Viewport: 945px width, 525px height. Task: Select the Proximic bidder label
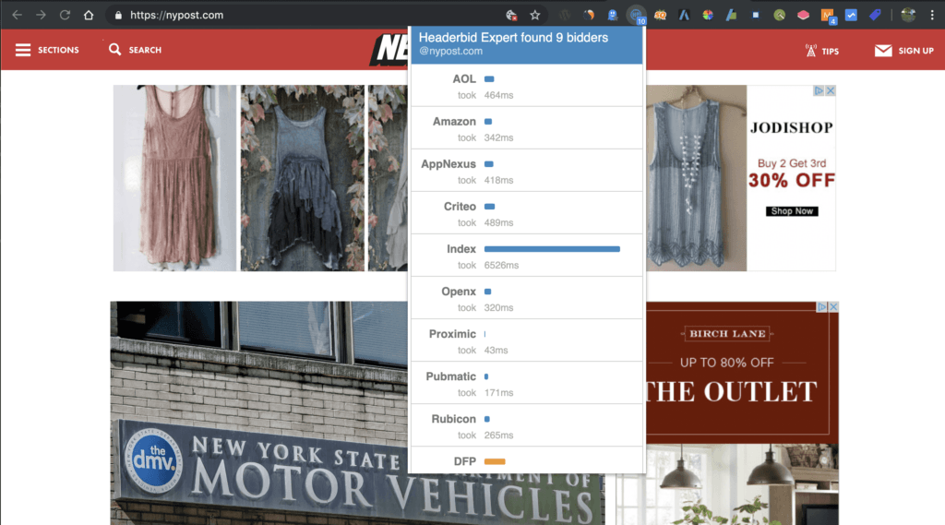[452, 334]
